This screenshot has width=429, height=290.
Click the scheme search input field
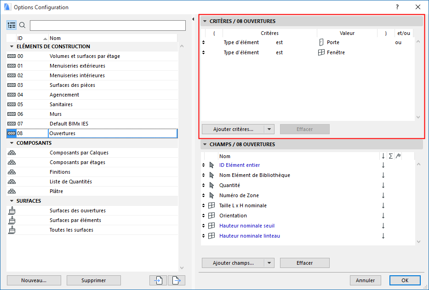[x=108, y=25]
